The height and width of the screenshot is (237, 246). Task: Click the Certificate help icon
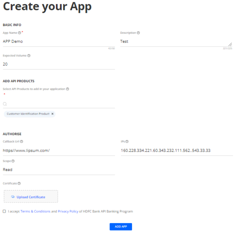tap(19, 184)
